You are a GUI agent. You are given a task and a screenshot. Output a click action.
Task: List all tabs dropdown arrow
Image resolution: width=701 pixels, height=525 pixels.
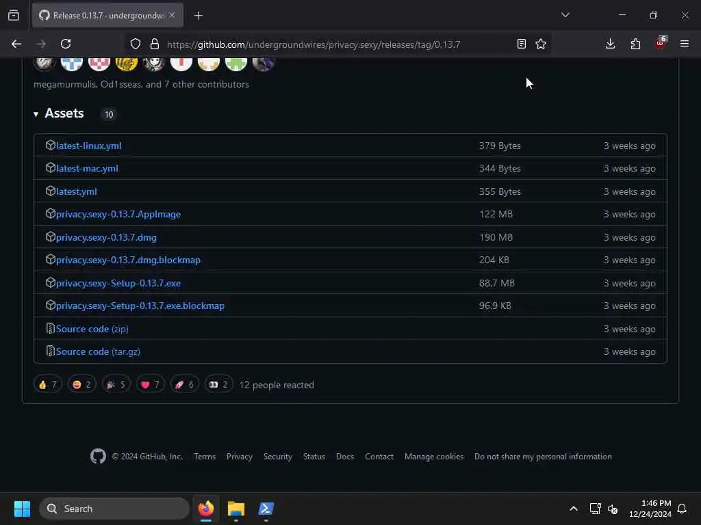565,15
